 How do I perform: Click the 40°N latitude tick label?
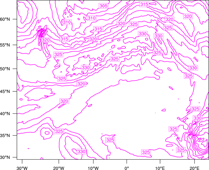5,114
